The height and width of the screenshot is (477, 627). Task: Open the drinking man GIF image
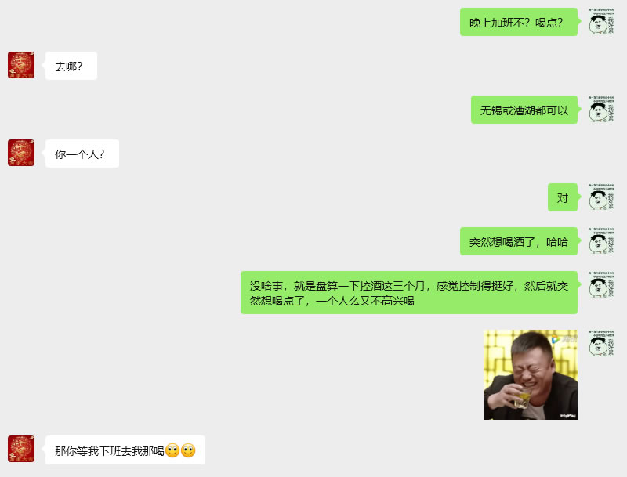pos(531,374)
